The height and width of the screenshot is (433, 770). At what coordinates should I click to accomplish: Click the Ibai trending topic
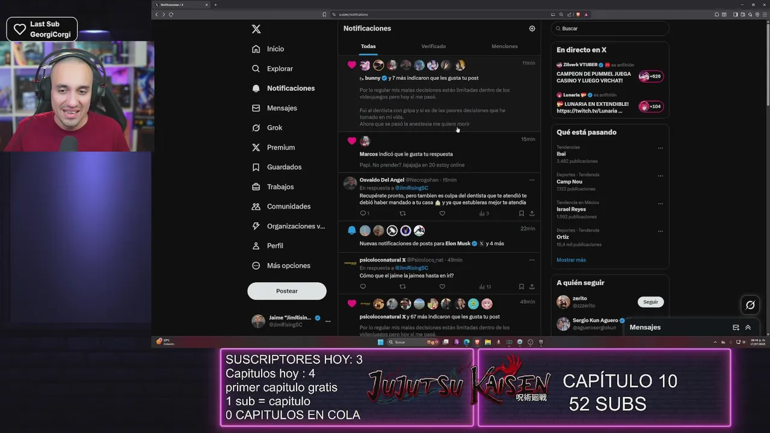click(610, 154)
